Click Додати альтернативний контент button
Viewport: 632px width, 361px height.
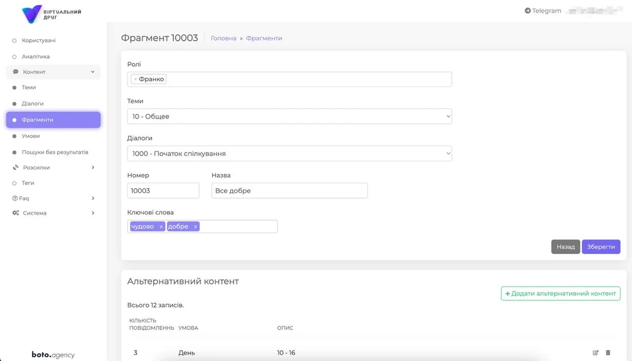(x=560, y=294)
